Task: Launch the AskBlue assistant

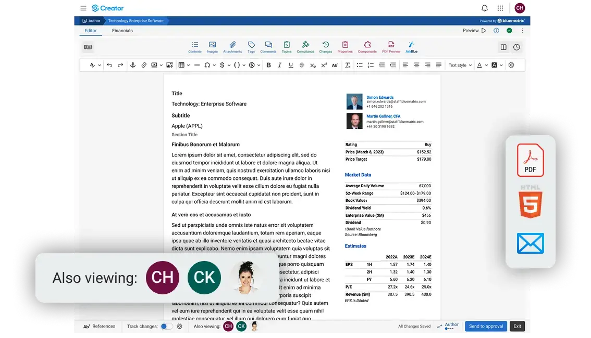Action: 411,47
